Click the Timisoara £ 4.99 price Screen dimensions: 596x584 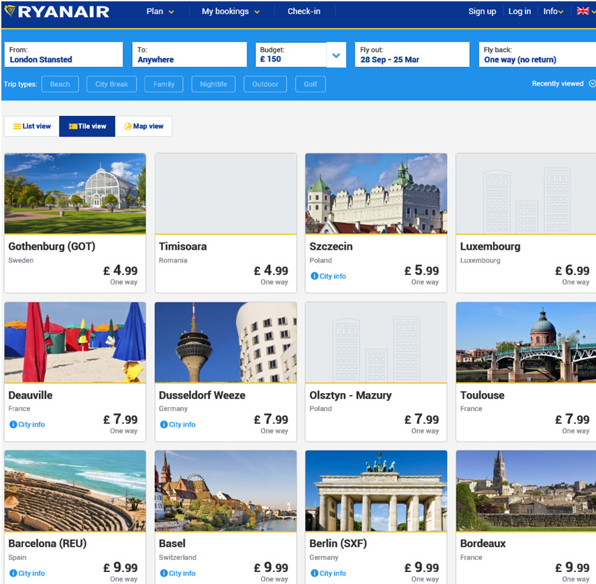[x=271, y=271]
